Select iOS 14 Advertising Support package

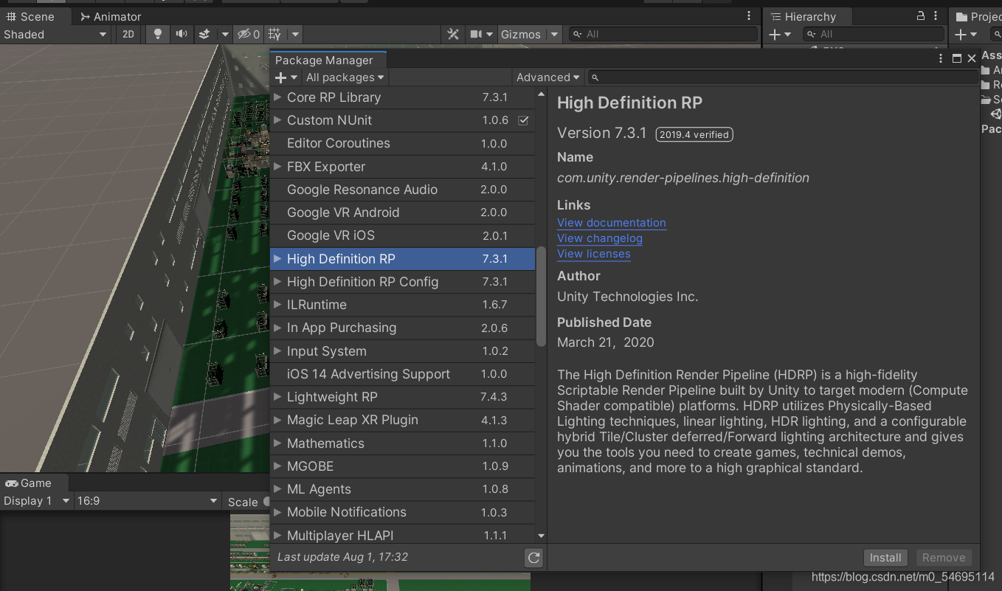coord(403,374)
